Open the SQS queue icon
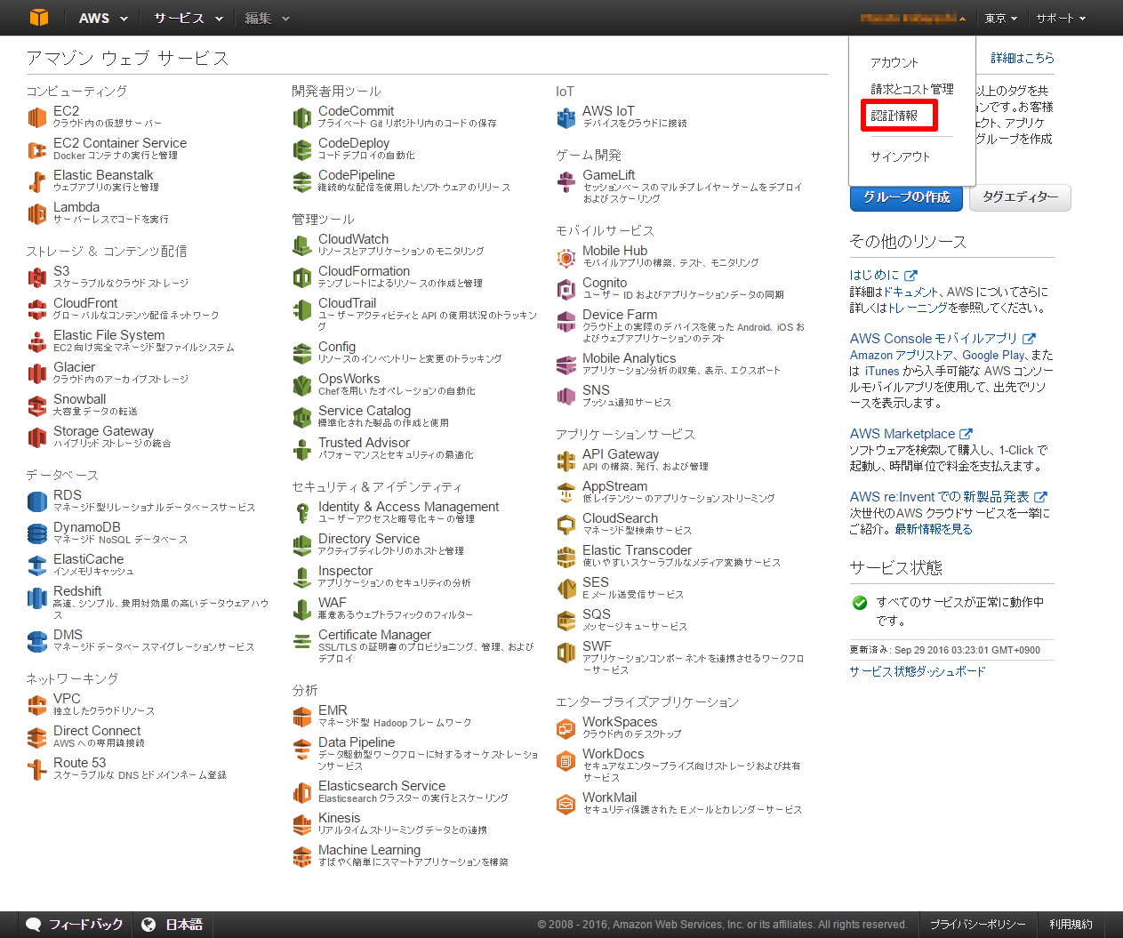The width and height of the screenshot is (1123, 938). [x=566, y=621]
